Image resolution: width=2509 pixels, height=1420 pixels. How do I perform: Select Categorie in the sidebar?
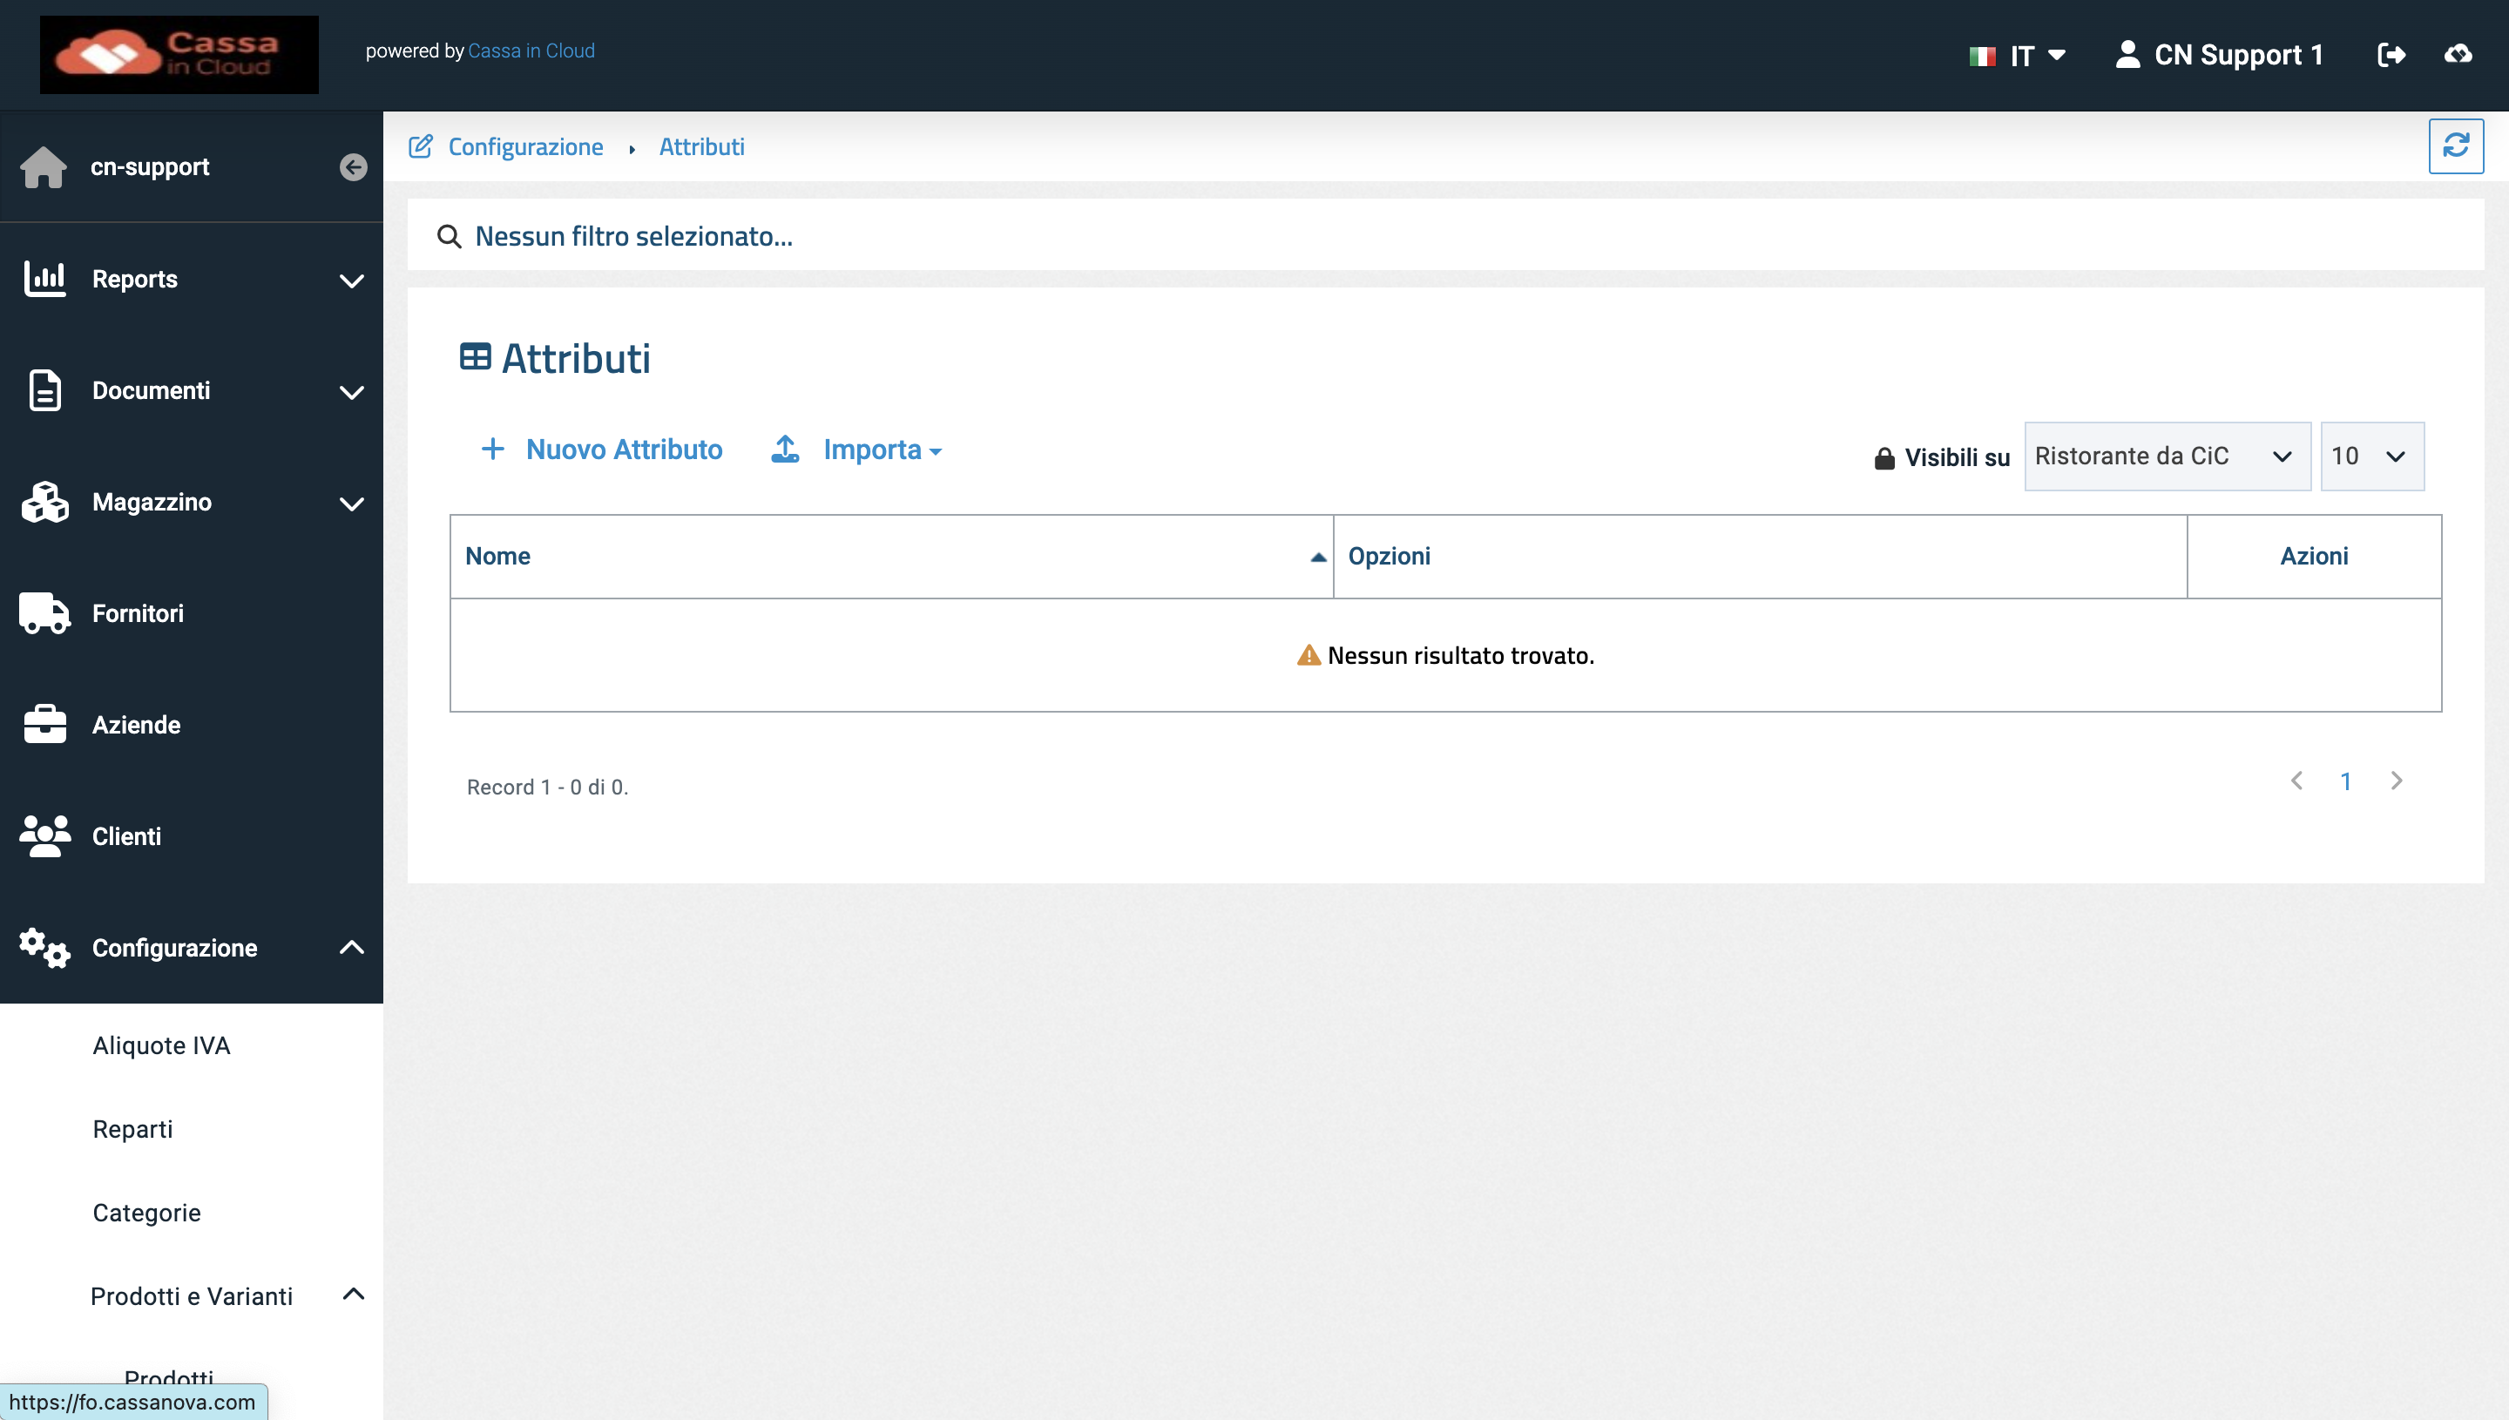point(146,1213)
